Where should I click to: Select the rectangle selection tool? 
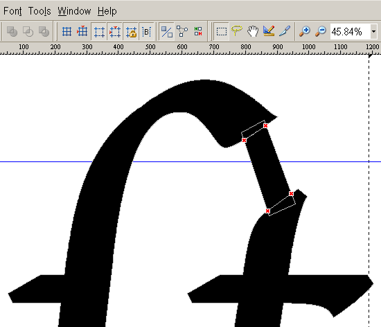click(x=222, y=31)
